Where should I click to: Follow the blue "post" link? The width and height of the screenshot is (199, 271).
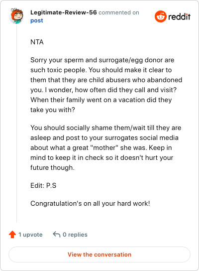point(37,20)
